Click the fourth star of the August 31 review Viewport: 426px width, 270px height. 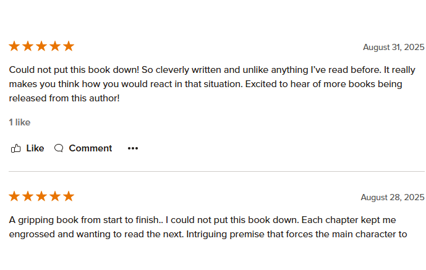(x=55, y=46)
